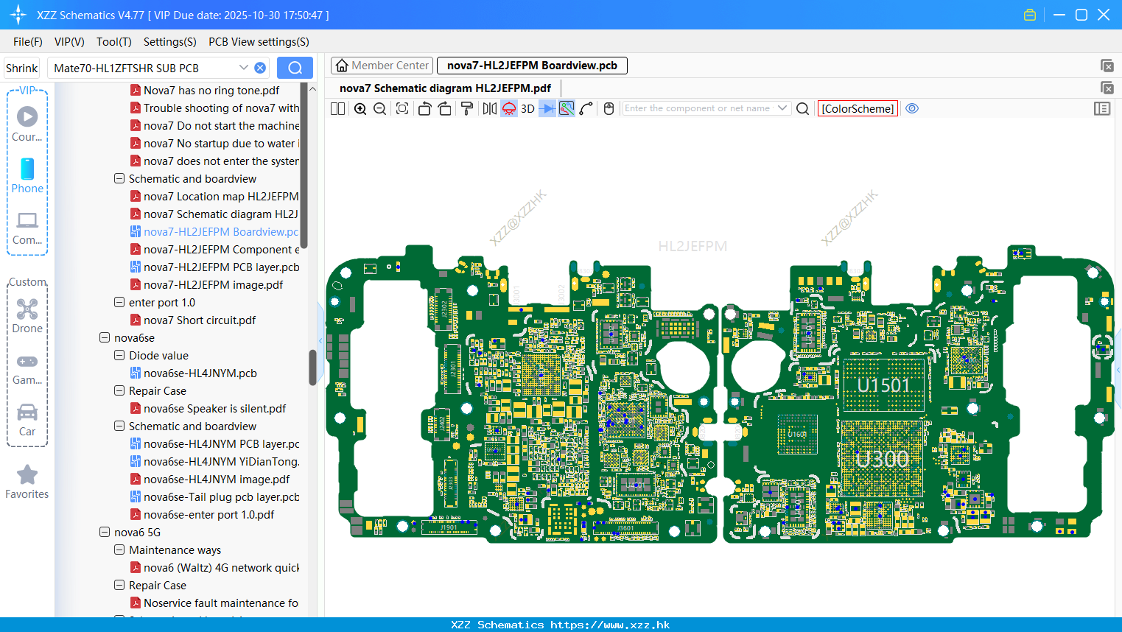1122x632 pixels.
Task: Open nova6se Speaker is silent.pdf
Action: click(x=208, y=409)
